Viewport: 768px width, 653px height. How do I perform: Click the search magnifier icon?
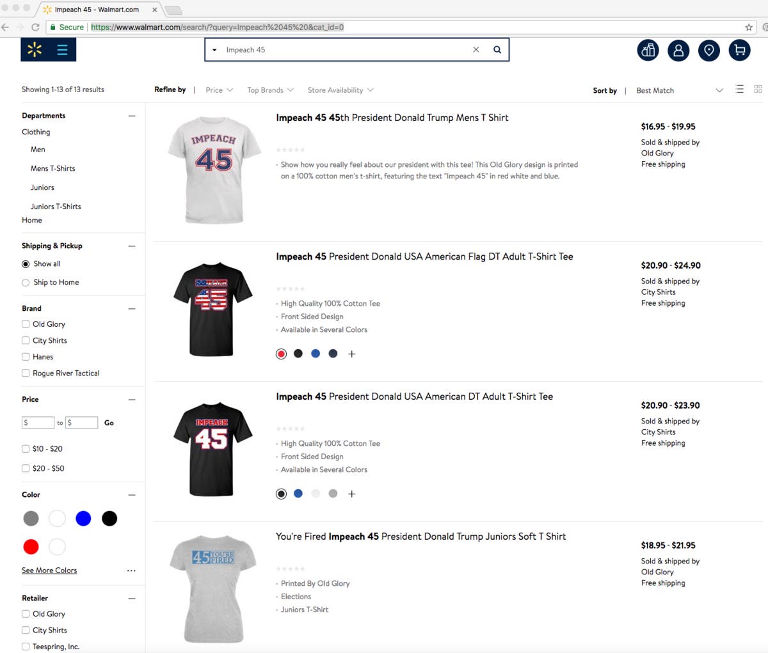point(497,50)
